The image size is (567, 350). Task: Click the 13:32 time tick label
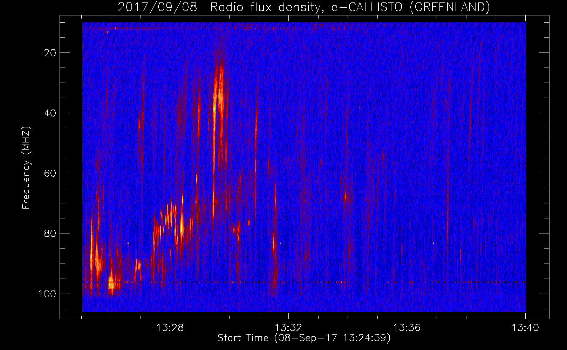click(288, 328)
